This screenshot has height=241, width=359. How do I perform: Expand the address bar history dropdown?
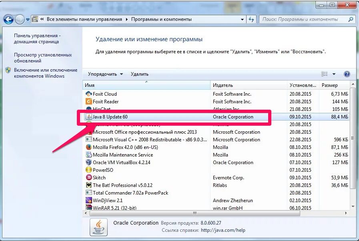coord(242,20)
